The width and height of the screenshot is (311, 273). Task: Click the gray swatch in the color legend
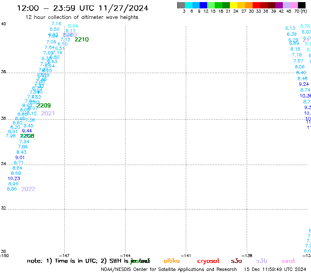[181, 5]
